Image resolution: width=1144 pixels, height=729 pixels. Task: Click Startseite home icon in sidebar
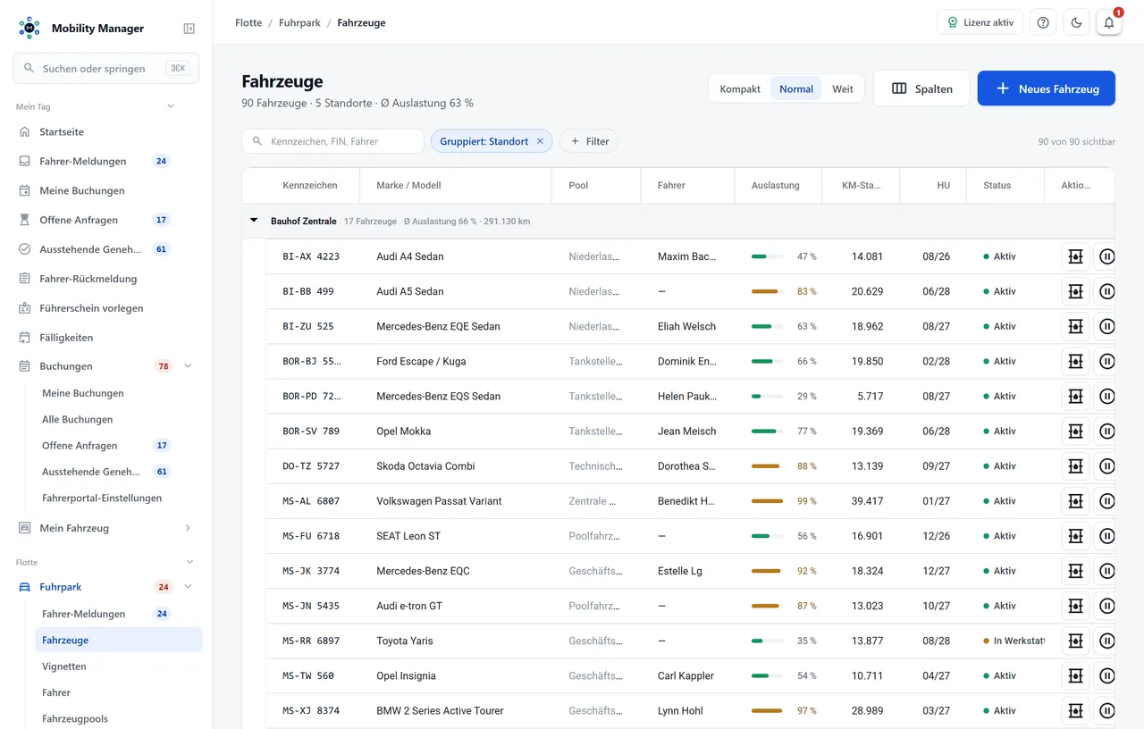click(x=25, y=132)
